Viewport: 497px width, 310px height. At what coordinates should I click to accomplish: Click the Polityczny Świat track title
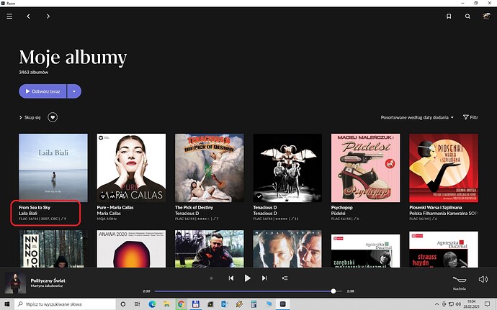coord(48,281)
